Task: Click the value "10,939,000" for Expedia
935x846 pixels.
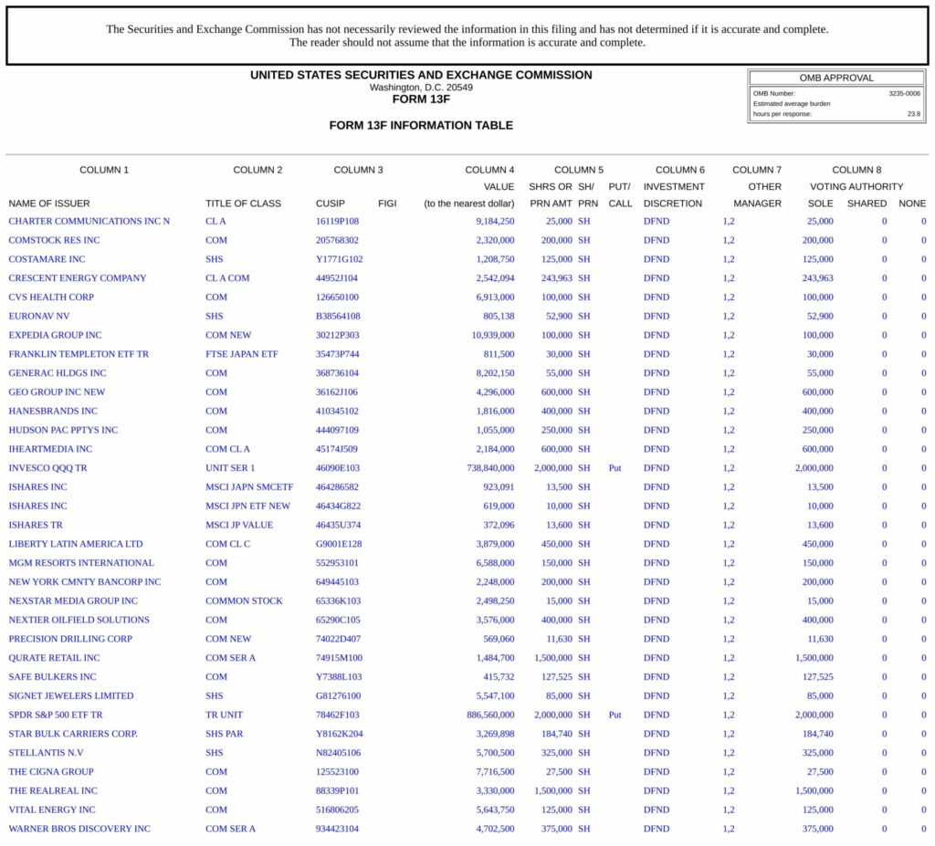Action: [x=492, y=335]
